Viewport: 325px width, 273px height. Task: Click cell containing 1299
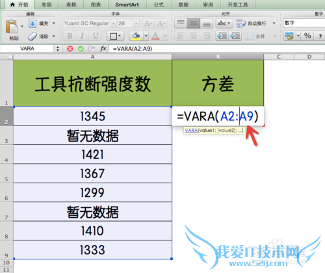(92, 192)
